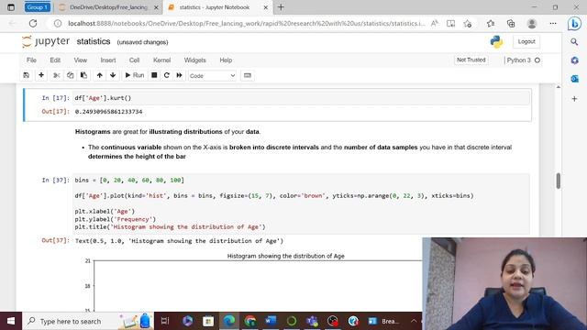Open the View menu
587x330 pixels.
[x=80, y=60]
